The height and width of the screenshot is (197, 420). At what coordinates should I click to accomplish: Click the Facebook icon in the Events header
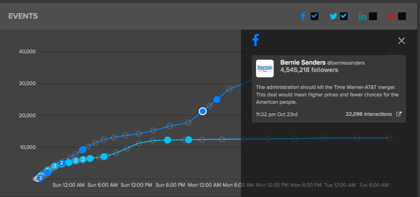tap(303, 16)
